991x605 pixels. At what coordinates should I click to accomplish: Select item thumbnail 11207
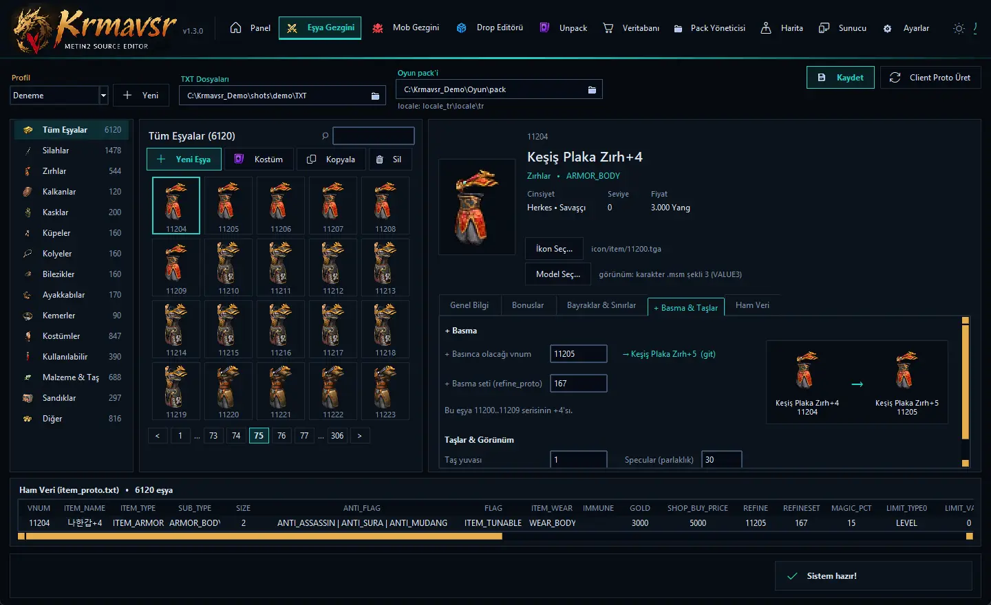(x=333, y=206)
